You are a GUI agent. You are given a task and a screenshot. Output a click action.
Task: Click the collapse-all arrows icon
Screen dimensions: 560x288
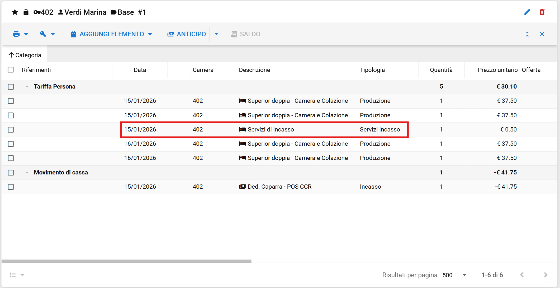[527, 34]
